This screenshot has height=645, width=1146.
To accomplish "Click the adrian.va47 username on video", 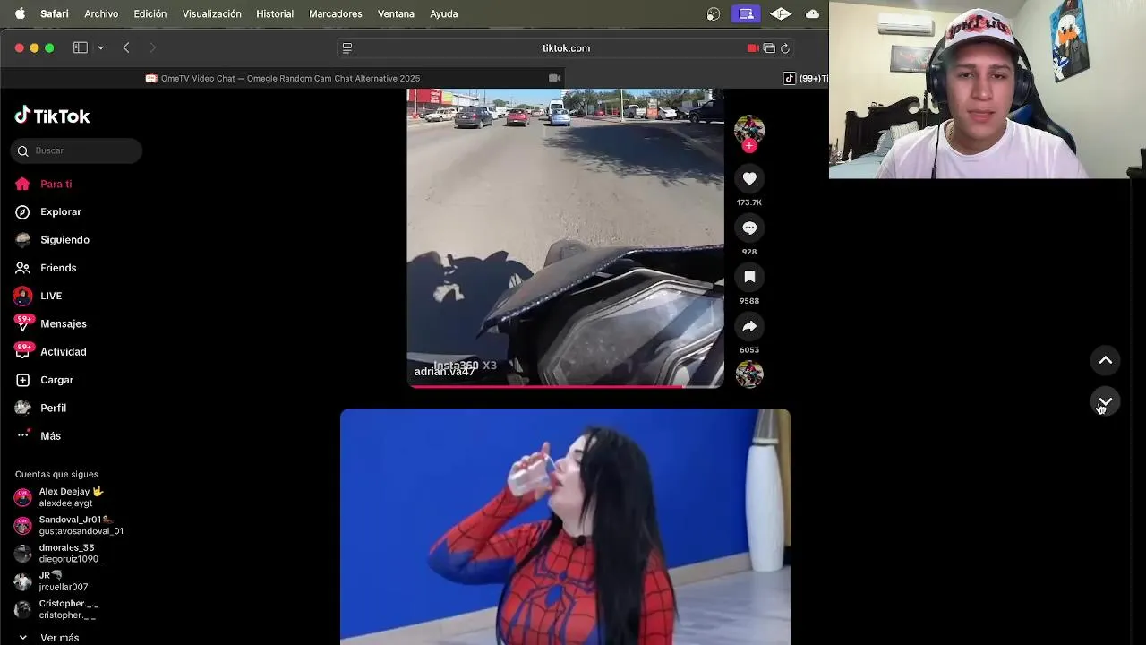I will 444,372.
